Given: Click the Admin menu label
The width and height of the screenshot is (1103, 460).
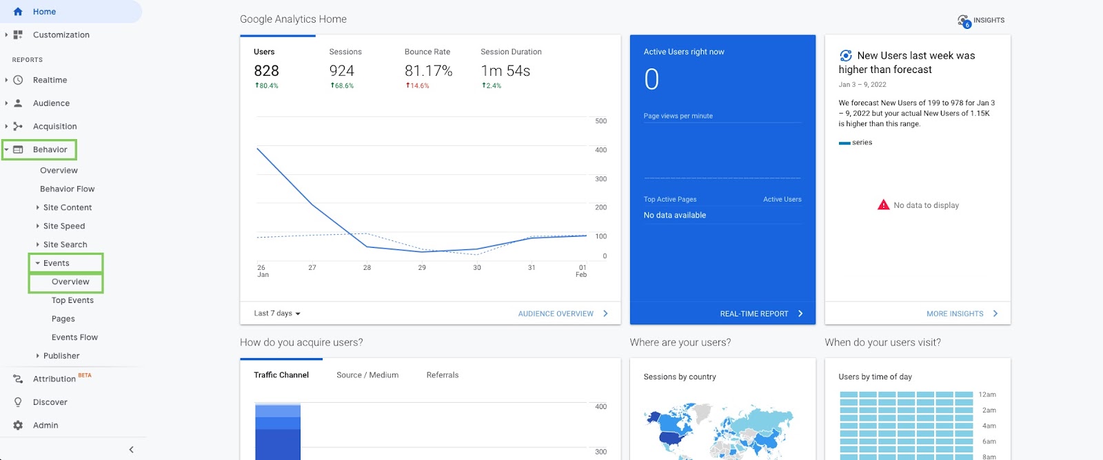Looking at the screenshot, I should point(45,426).
